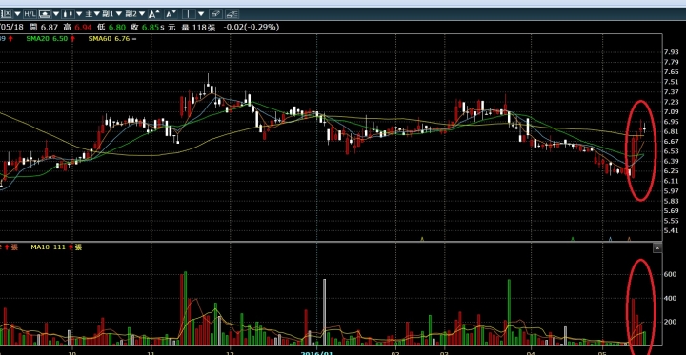
Task: Click the low price value 6.80
Action: tap(117, 27)
